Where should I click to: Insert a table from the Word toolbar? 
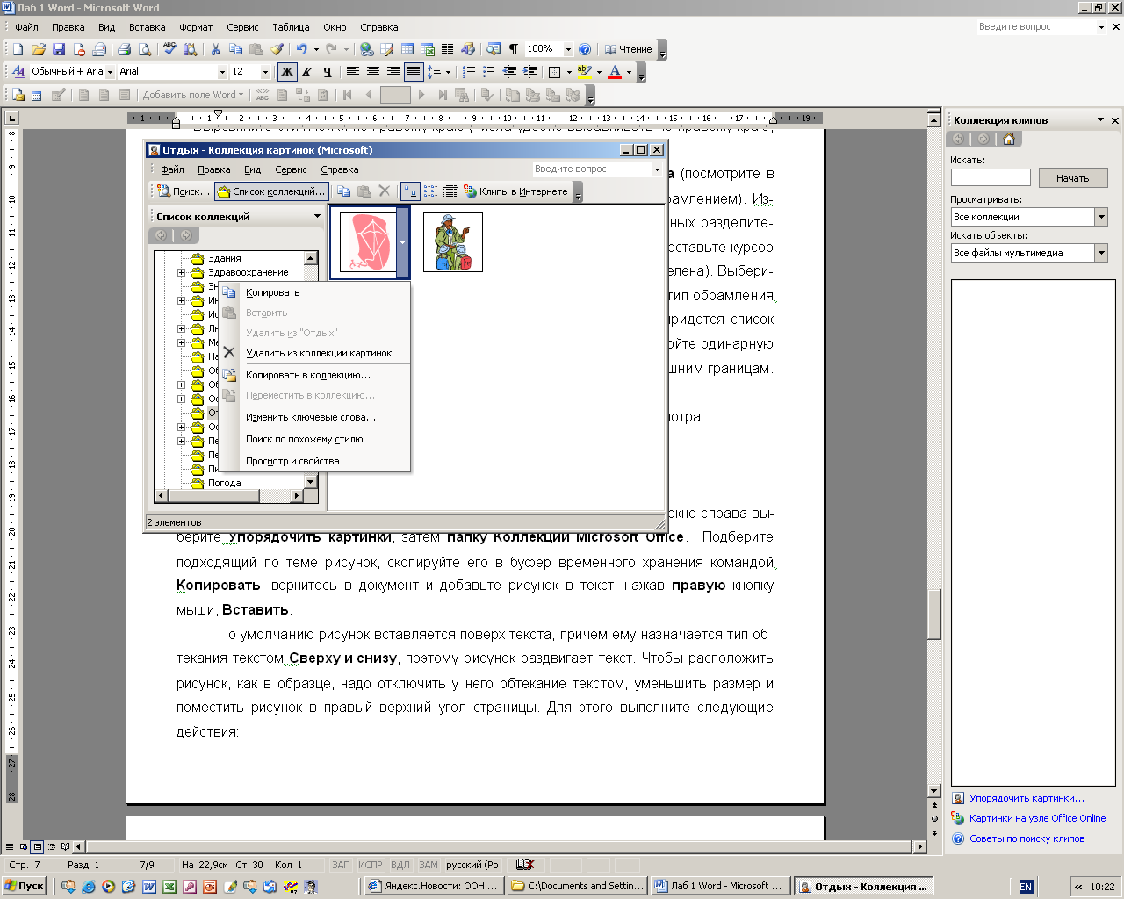(407, 49)
